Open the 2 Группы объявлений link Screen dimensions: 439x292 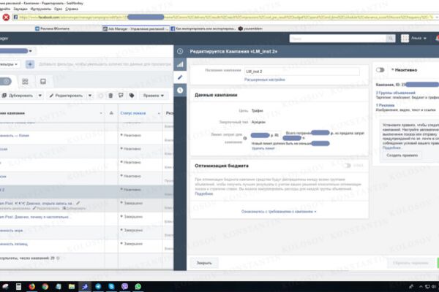[x=395, y=93]
